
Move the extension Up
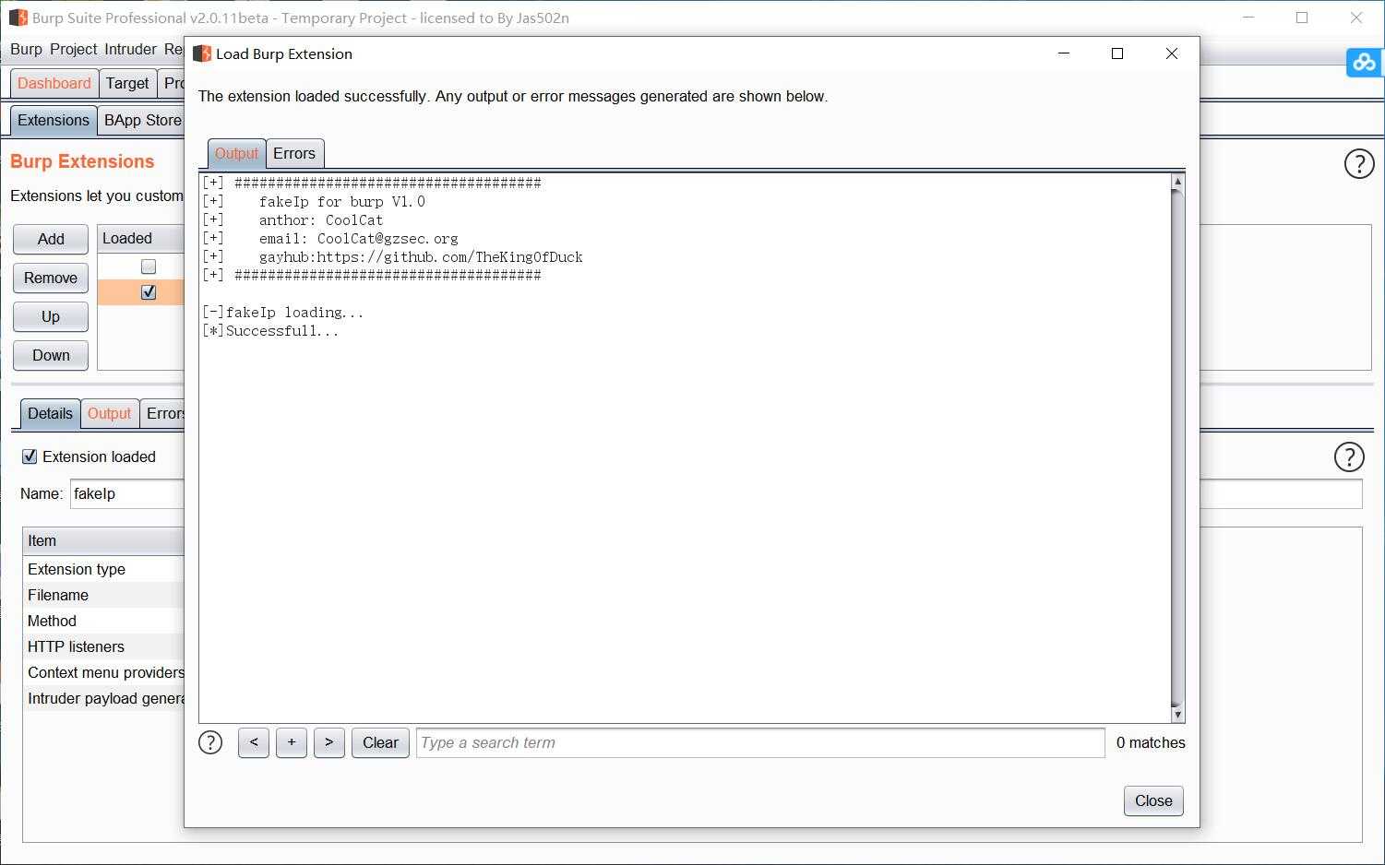[51, 316]
